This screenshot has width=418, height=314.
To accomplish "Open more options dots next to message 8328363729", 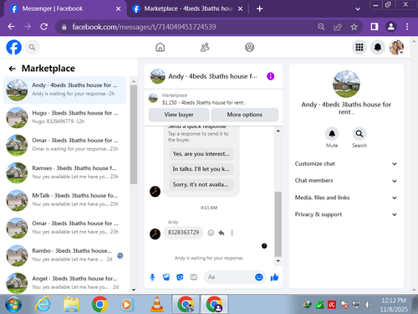I will pyautogui.click(x=232, y=233).
